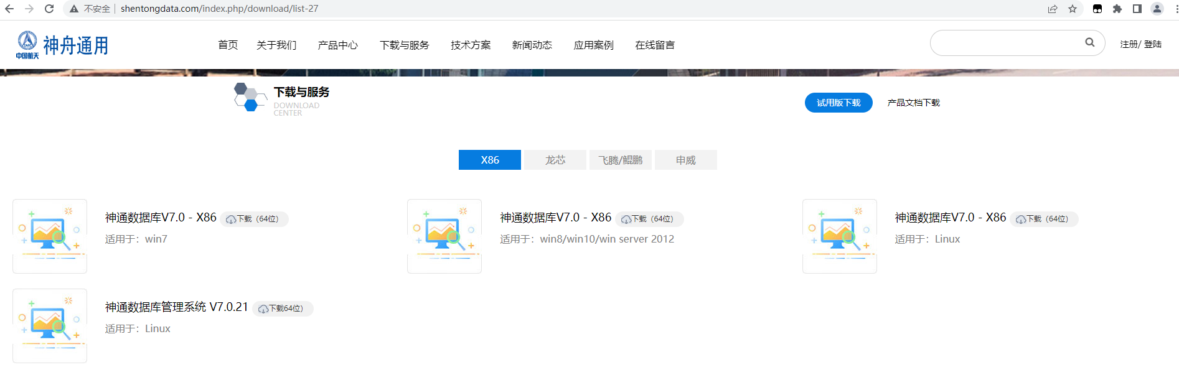Click the share page icon in address bar
Screen dimensions: 1179x380
(1053, 9)
